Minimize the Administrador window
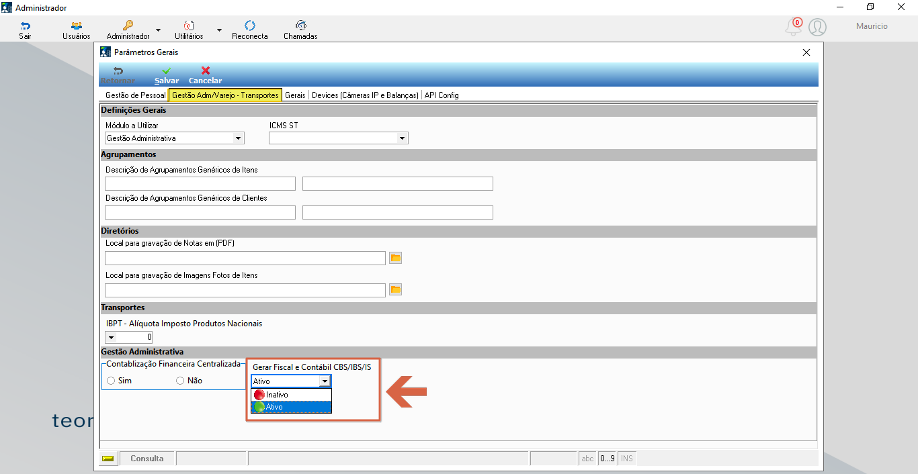918x474 pixels. tap(840, 7)
